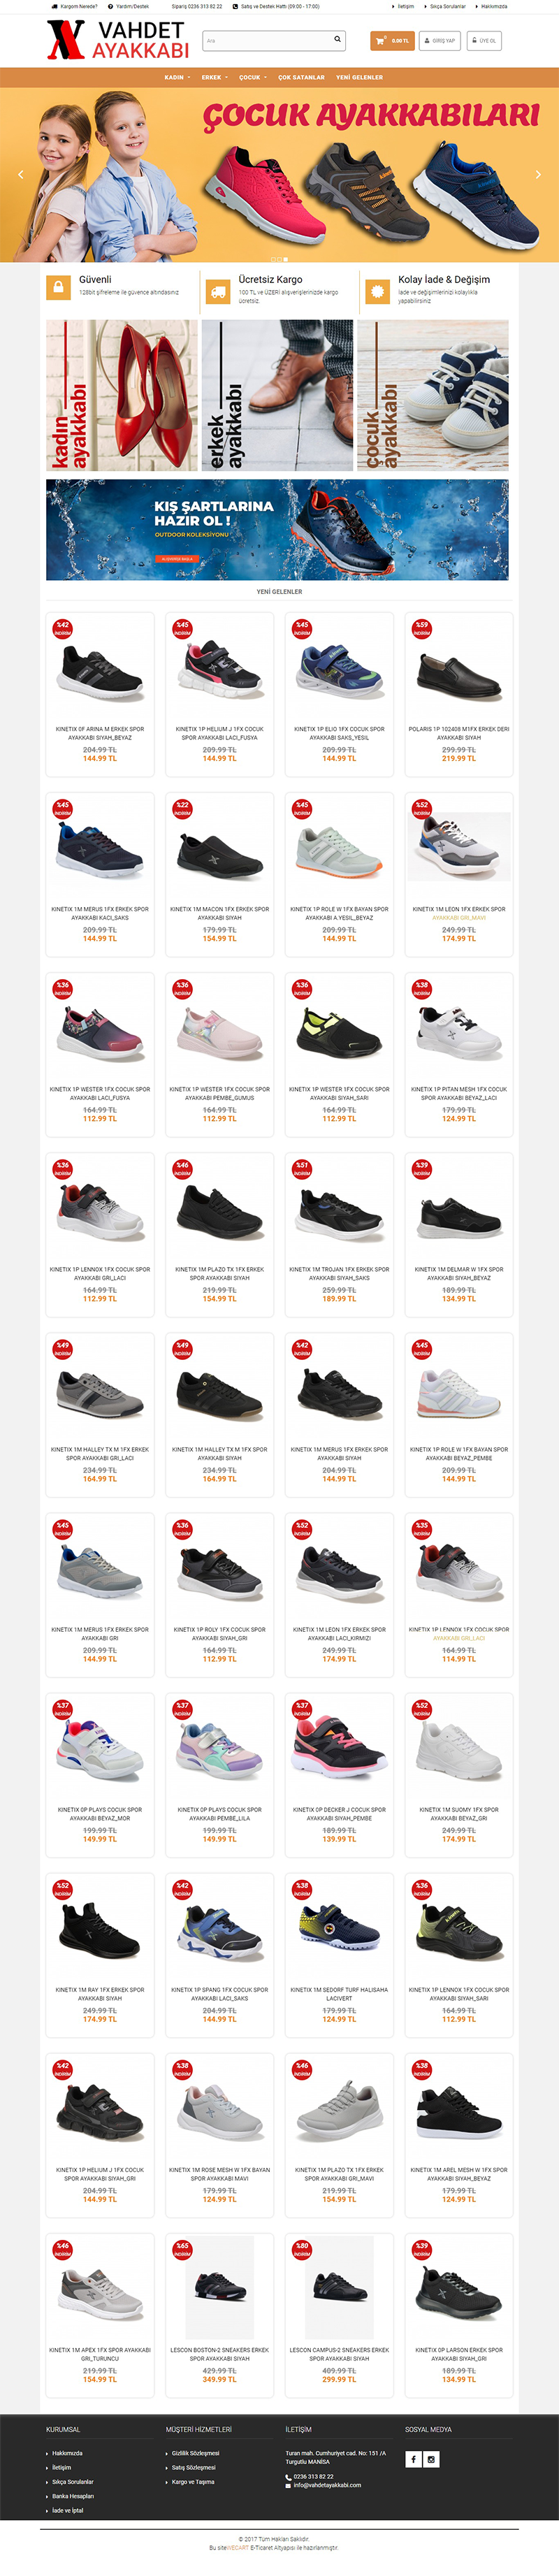Click the Vahdet Ayakkabı logo
Image resolution: width=559 pixels, height=2576 pixels.
click(x=118, y=40)
